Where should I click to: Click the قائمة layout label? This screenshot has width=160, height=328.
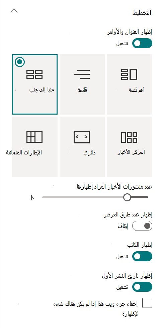click(82, 90)
